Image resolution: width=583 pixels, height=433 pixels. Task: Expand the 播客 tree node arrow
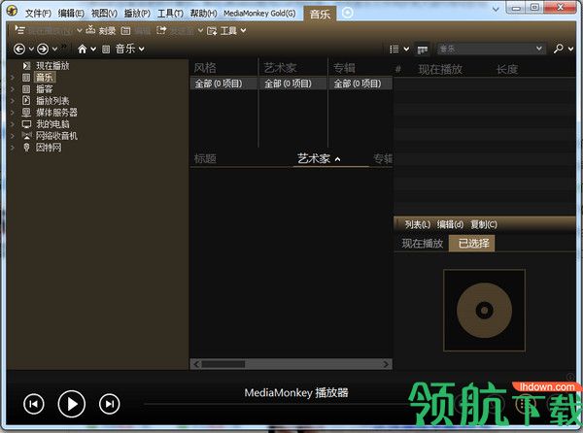(13, 89)
